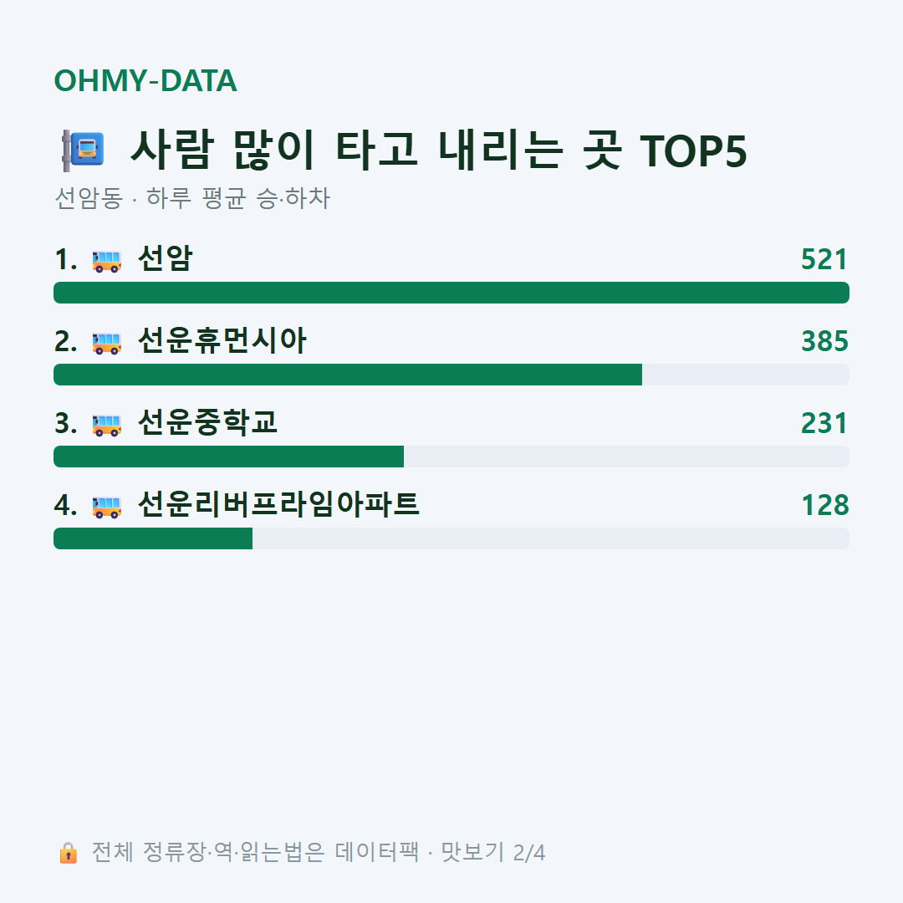Viewport: 903px width, 903px height.
Task: Select the 선운리버프라임아파트 stop name
Action: coord(278,504)
